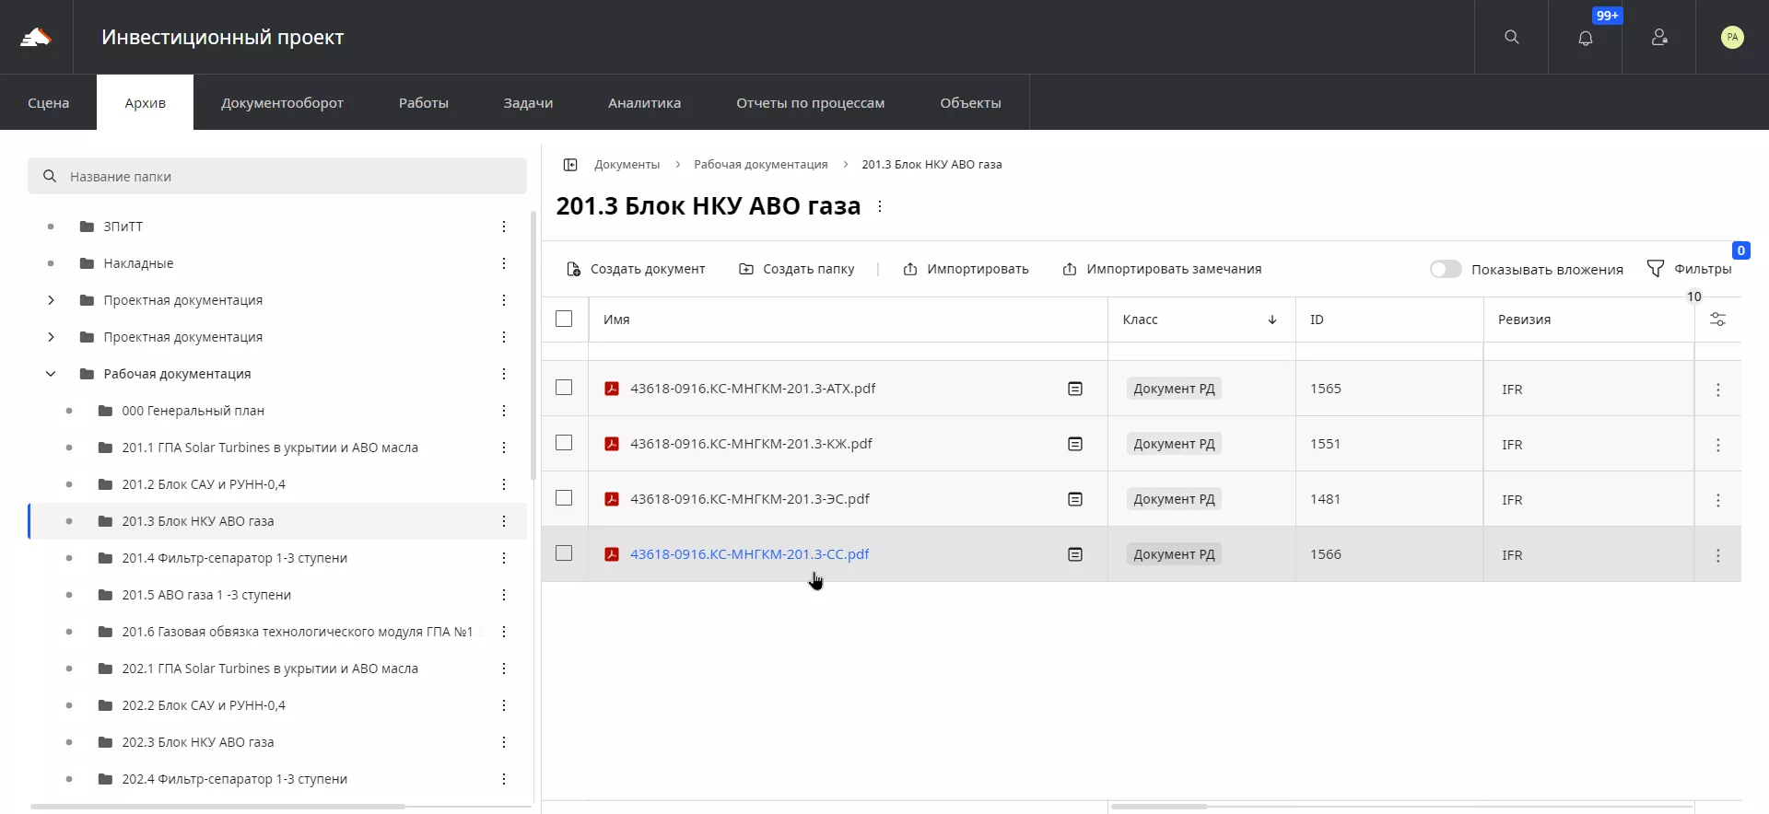This screenshot has width=1769, height=814.
Task: Open the search icon in top header
Action: pos(1511,37)
